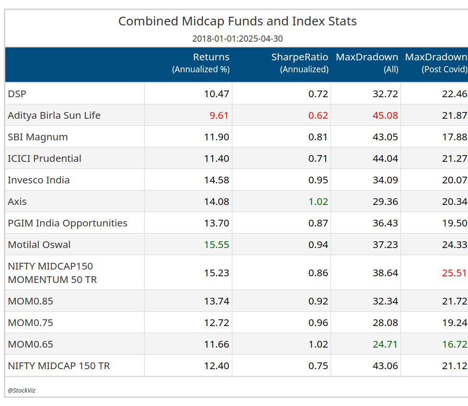Click the red post-Covid drawdown 25.51
Viewport: 468px width, 406px height.
click(455, 273)
